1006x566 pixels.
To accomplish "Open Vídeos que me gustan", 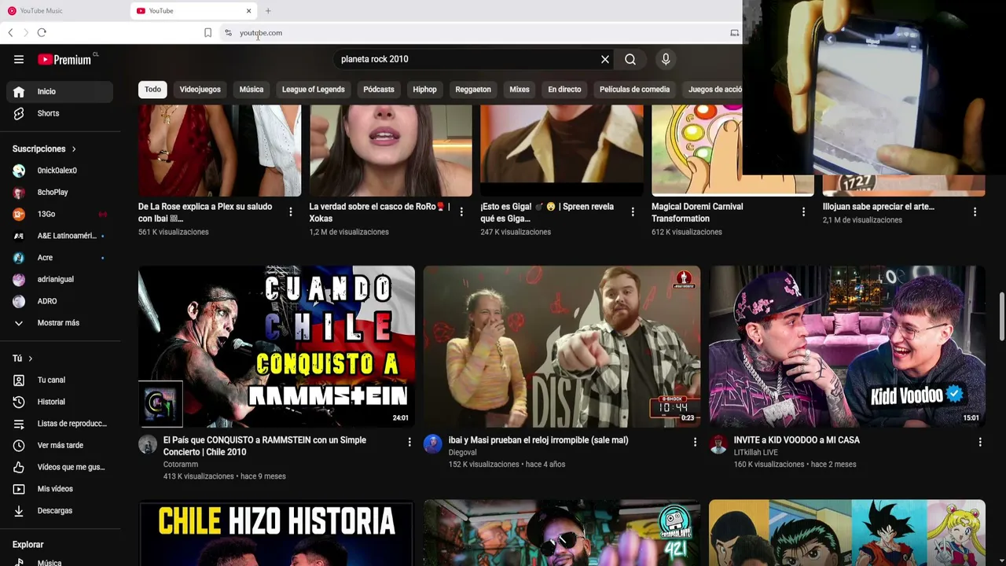I will tap(60, 467).
